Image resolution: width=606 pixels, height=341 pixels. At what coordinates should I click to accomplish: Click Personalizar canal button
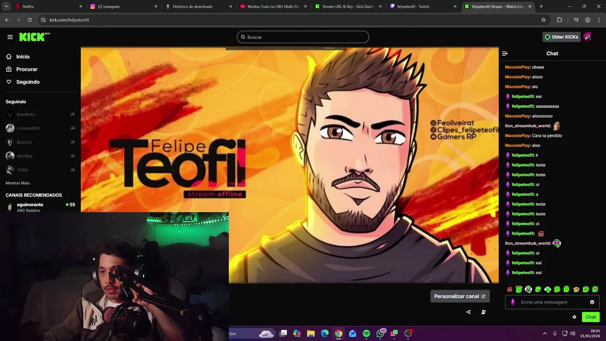pyautogui.click(x=460, y=296)
